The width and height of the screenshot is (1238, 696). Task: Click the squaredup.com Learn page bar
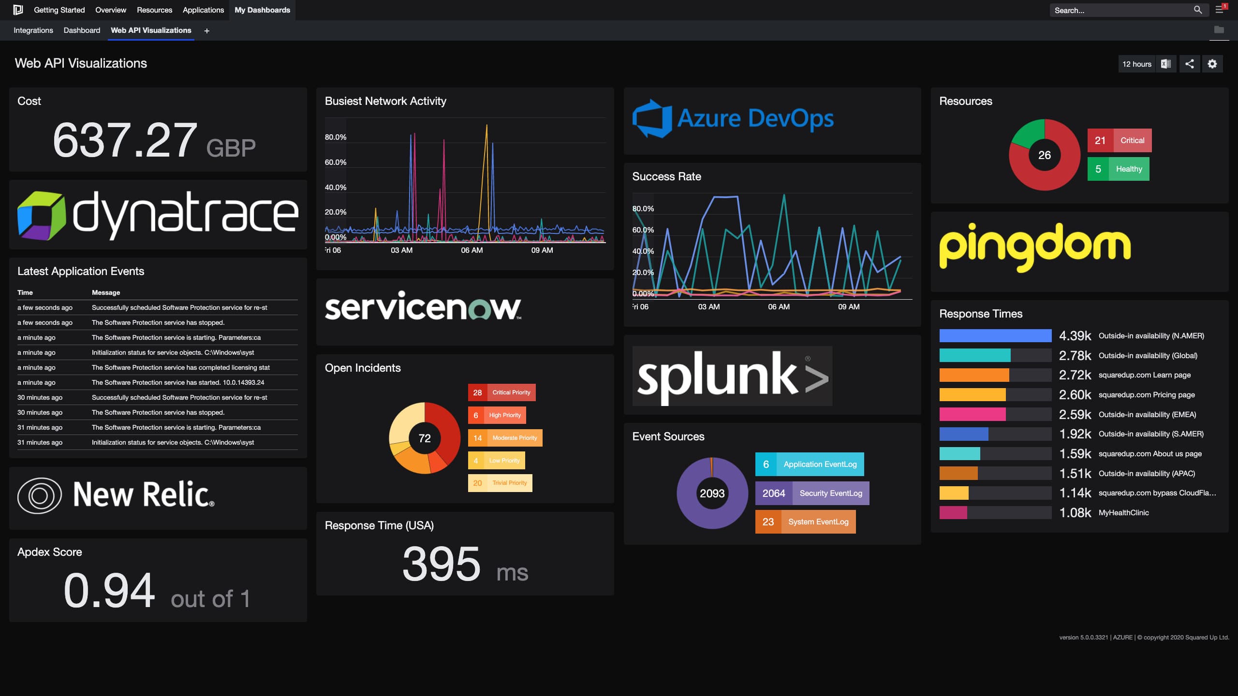point(995,375)
